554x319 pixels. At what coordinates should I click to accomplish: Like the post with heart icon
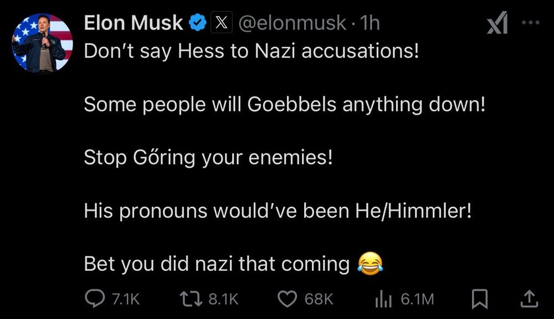pyautogui.click(x=287, y=299)
